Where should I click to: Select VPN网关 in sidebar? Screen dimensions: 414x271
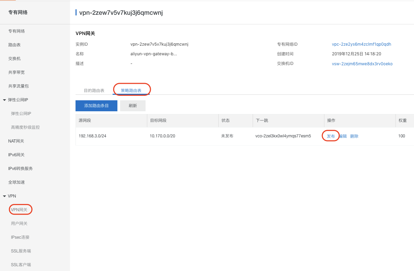19,210
